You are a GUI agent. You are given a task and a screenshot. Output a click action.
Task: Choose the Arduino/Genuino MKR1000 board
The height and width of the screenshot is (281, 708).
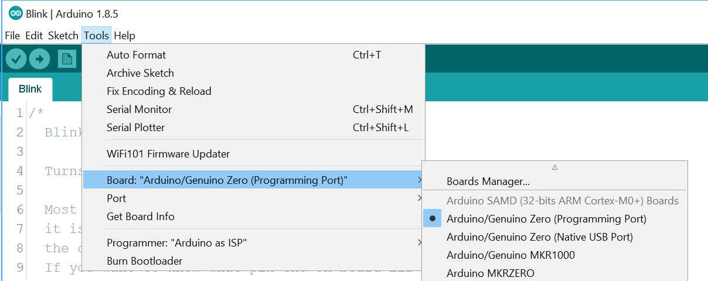coord(510,255)
